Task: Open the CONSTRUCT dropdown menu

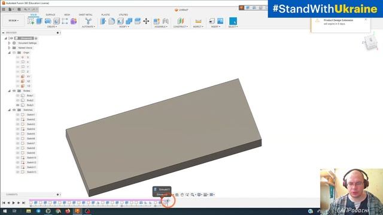Action: 181,26
